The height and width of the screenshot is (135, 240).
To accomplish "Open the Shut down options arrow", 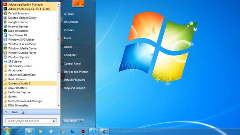I will [x=81, y=121].
